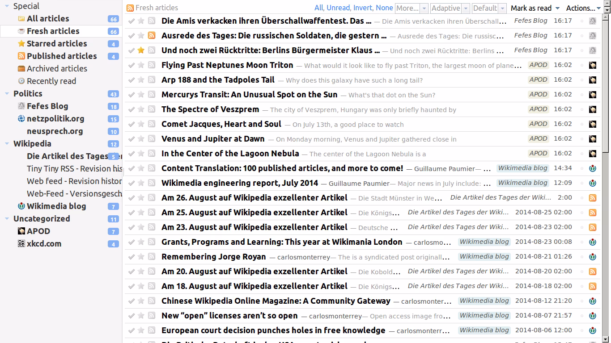Click the Wikimedia feed icon on 'Content Translation' row
The width and height of the screenshot is (611, 343).
pyautogui.click(x=593, y=168)
